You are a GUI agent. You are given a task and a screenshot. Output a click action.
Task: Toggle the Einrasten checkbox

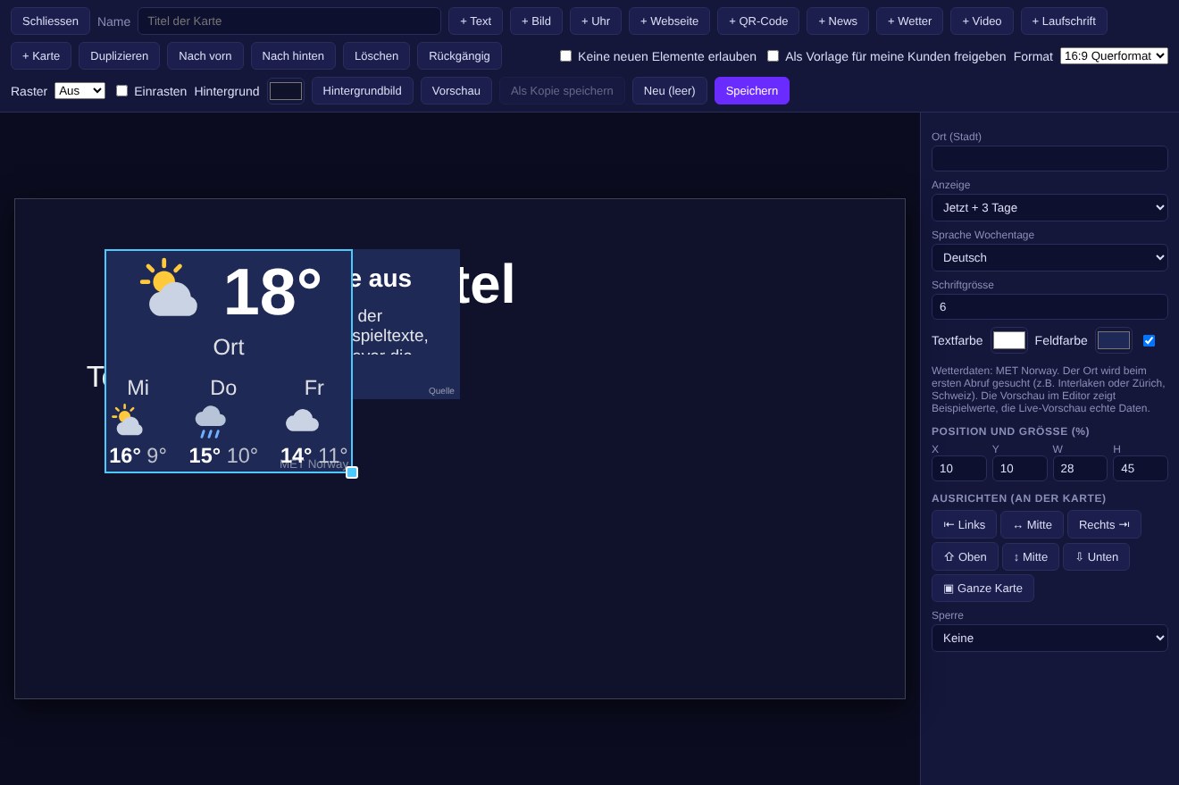121,90
